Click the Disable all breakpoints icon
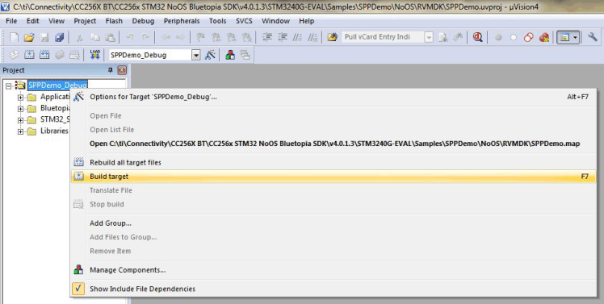Screen dimensions: 604x304 point(528,37)
